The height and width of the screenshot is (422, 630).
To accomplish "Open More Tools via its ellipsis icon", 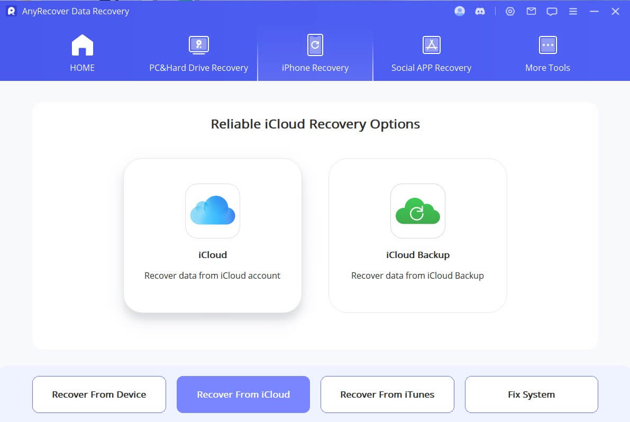I will [548, 45].
